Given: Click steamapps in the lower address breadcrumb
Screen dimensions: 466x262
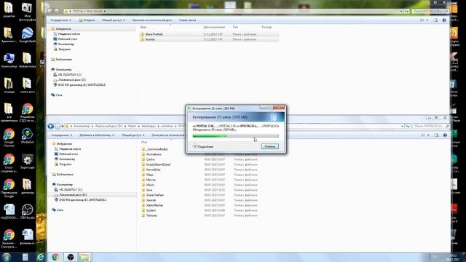Looking at the screenshot, I should coord(149,126).
